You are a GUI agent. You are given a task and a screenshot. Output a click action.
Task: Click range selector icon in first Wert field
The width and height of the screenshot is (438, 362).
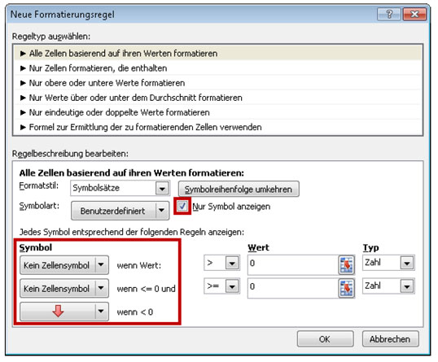pos(346,265)
